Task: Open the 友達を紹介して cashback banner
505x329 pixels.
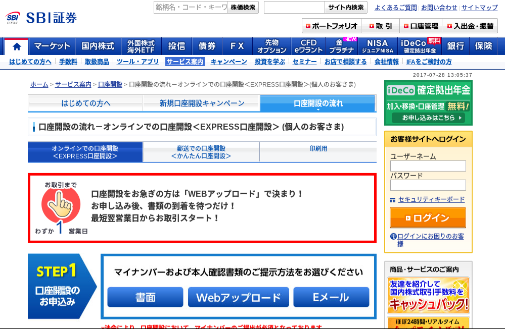Action: [428, 296]
